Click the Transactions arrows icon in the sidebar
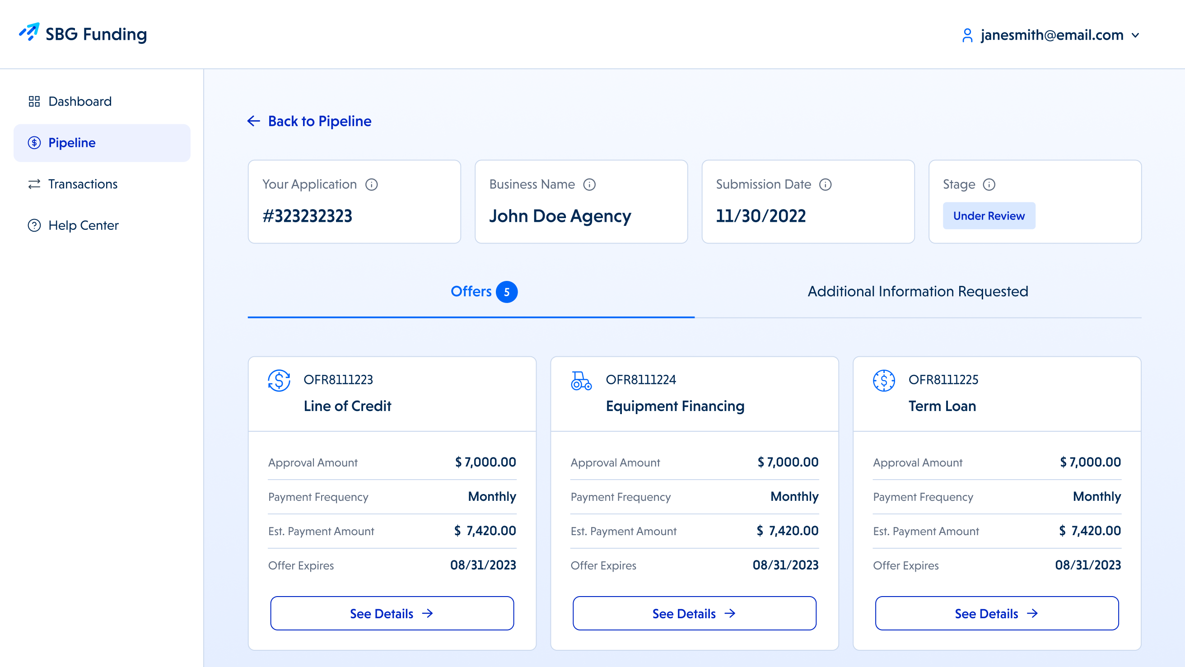Viewport: 1185px width, 667px height. [x=34, y=184]
